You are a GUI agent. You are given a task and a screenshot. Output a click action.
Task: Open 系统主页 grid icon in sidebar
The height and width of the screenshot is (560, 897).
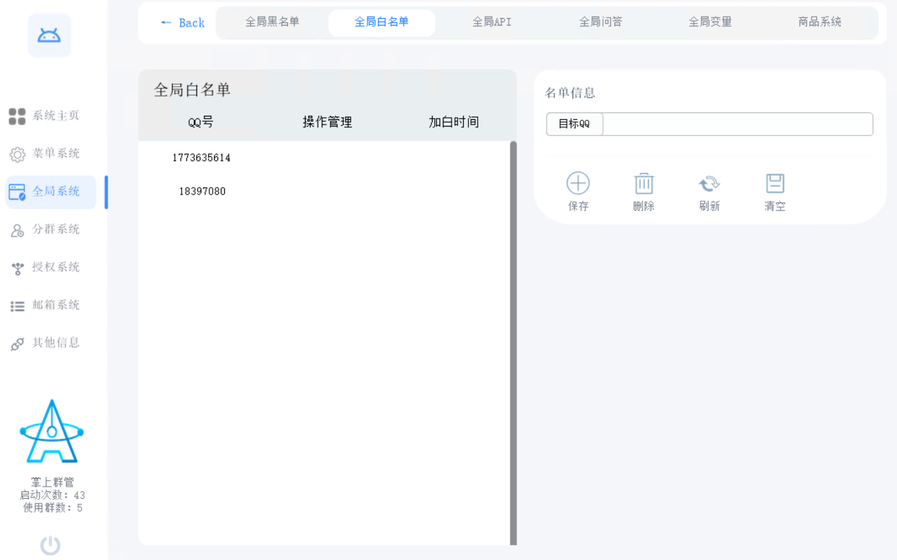point(17,116)
